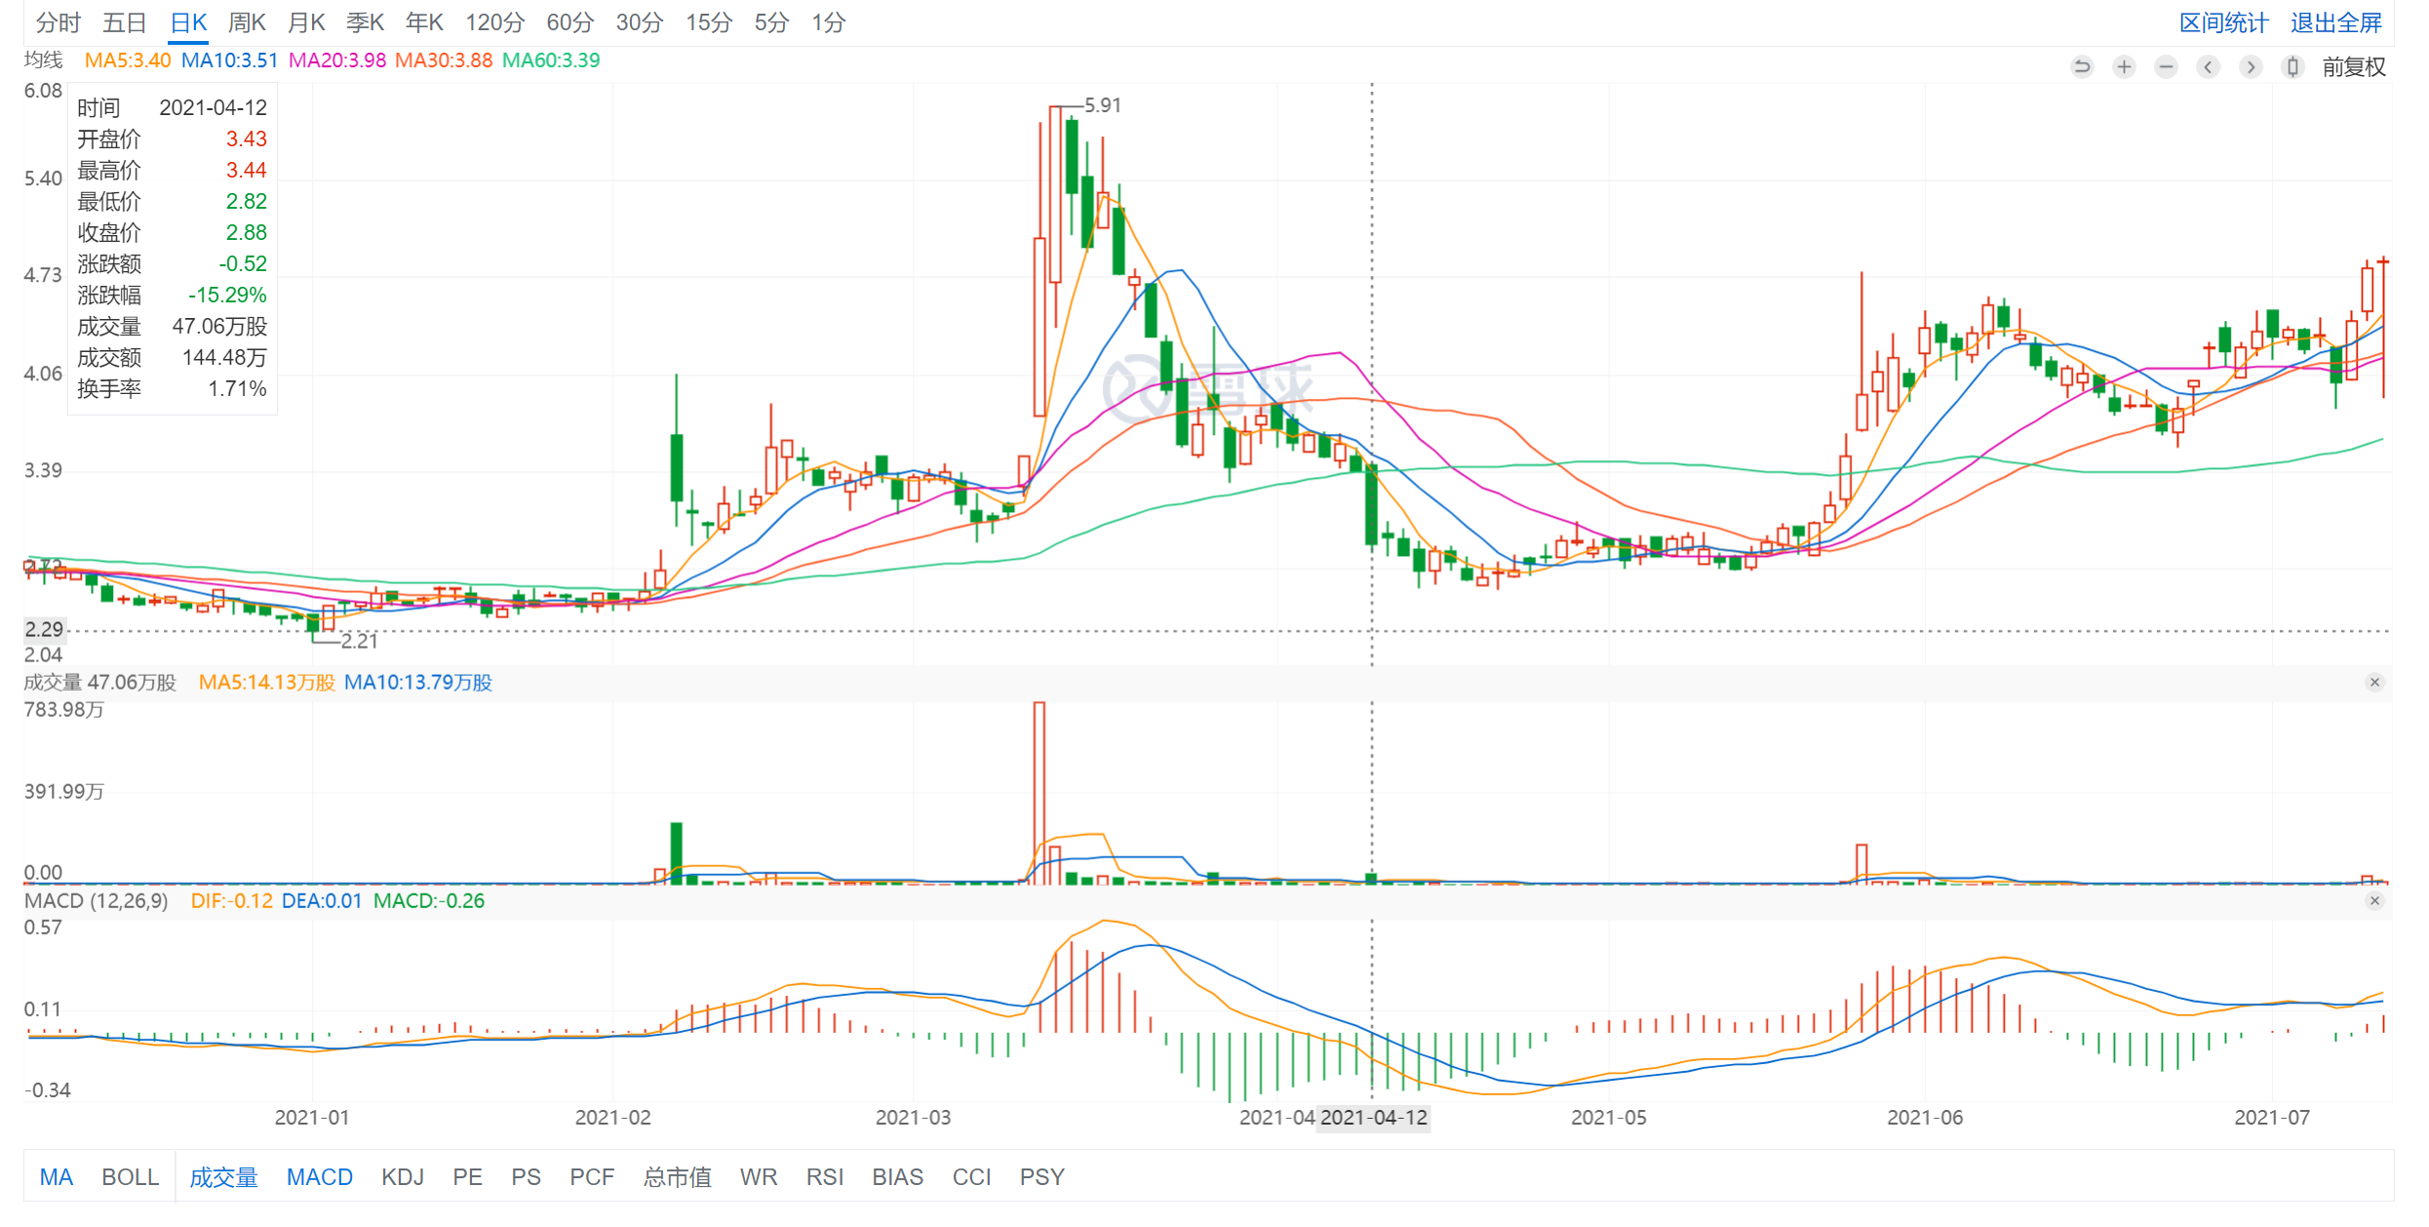This screenshot has height=1227, width=2429.
Task: Toggle the BOLL indicator
Action: click(x=130, y=1177)
